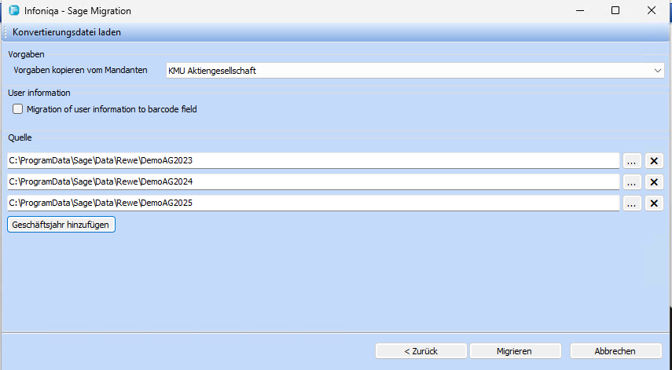This screenshot has height=370, width=672.
Task: Maximize the Sage Migration window
Action: 615,11
